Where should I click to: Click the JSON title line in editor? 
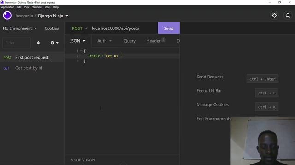coord(105,56)
